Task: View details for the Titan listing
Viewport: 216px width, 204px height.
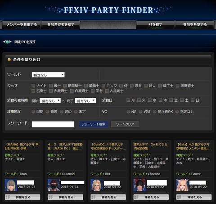Action: click(x=22, y=197)
